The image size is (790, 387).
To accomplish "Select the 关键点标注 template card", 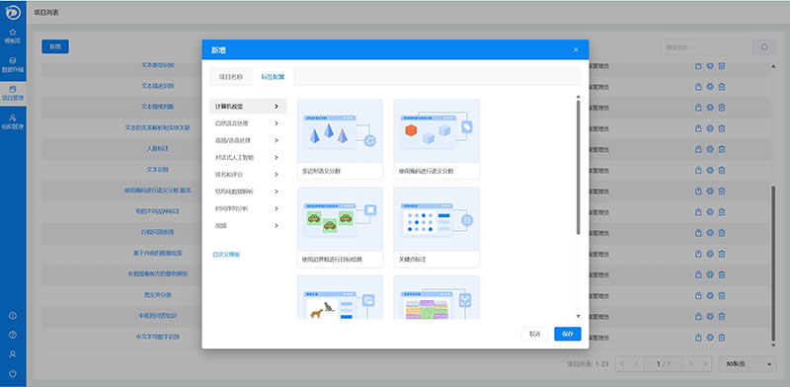I will (x=436, y=227).
